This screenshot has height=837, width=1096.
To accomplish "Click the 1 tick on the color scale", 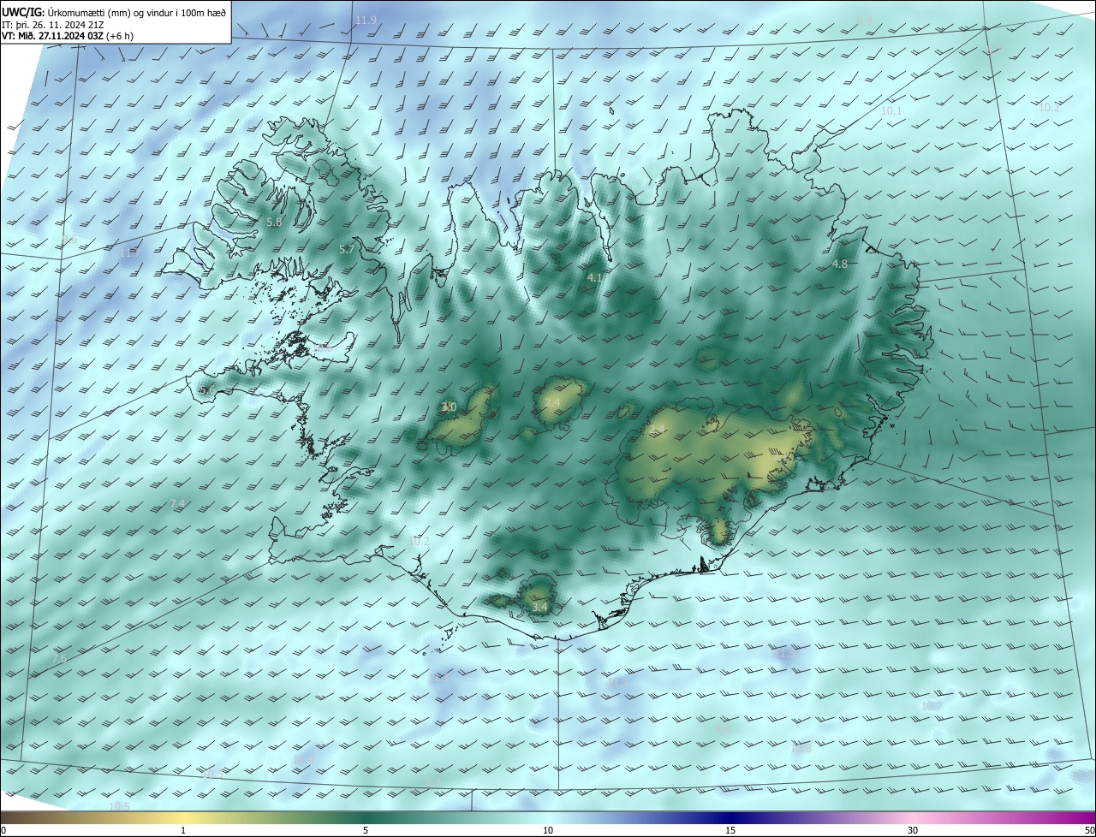I will pyautogui.click(x=183, y=830).
